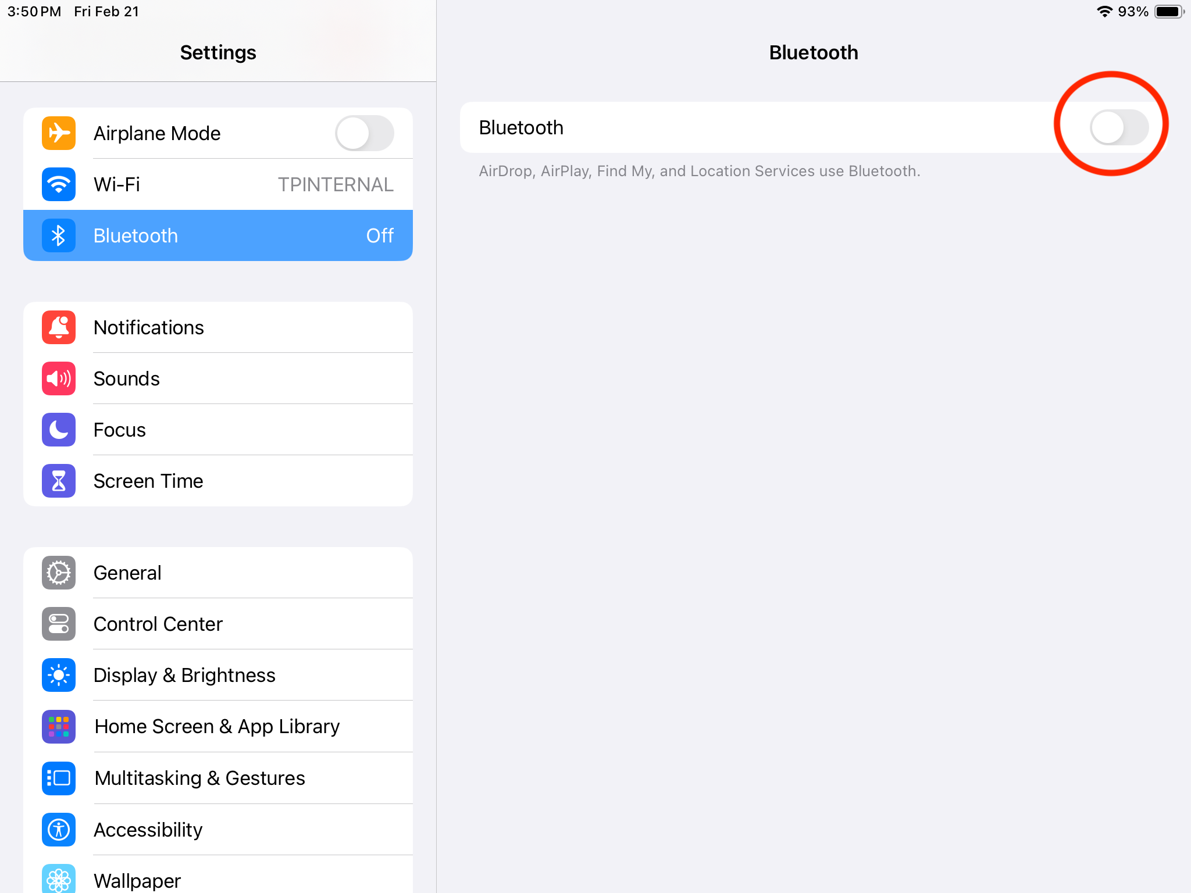Tap the battery indicator in status bar

(1168, 12)
